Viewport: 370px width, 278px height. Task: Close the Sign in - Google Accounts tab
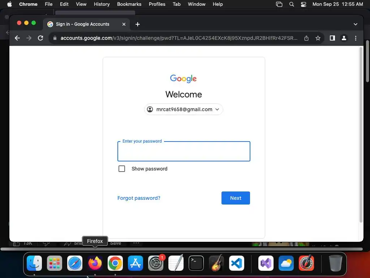coord(124,24)
